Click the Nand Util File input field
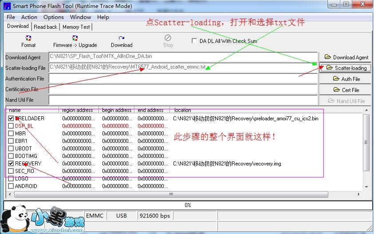This screenshot has width=374, height=234. pyautogui.click(x=183, y=100)
